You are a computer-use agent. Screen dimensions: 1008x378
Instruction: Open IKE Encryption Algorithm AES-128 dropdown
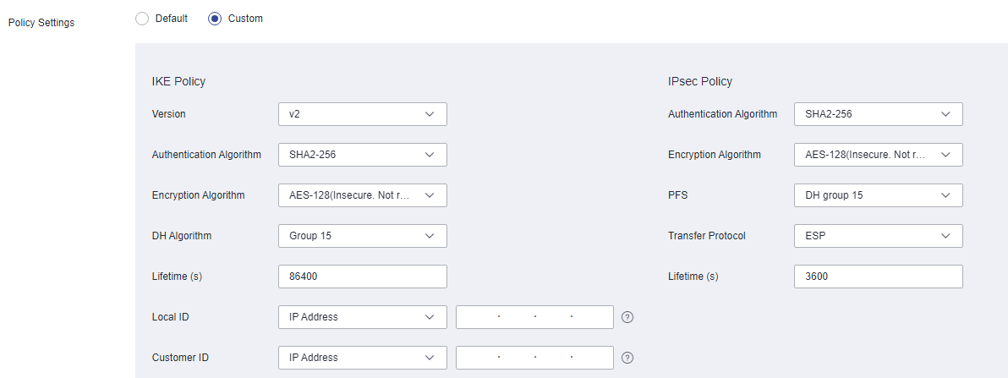pos(363,194)
